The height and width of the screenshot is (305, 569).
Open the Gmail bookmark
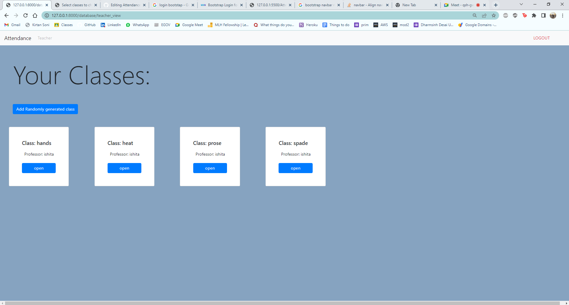tap(12, 25)
